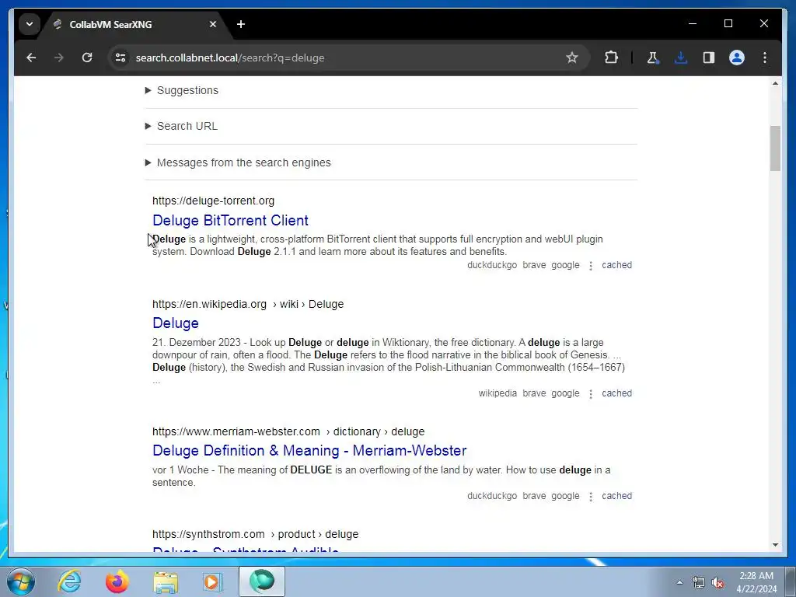The height and width of the screenshot is (597, 796).
Task: Click duckduckgo under Deluge BitTorrent result
Action: pyautogui.click(x=492, y=265)
